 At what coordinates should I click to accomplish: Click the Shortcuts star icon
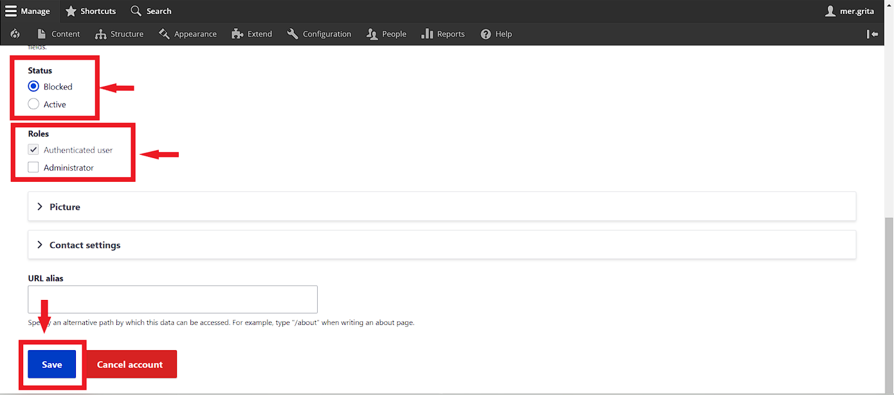(x=71, y=11)
